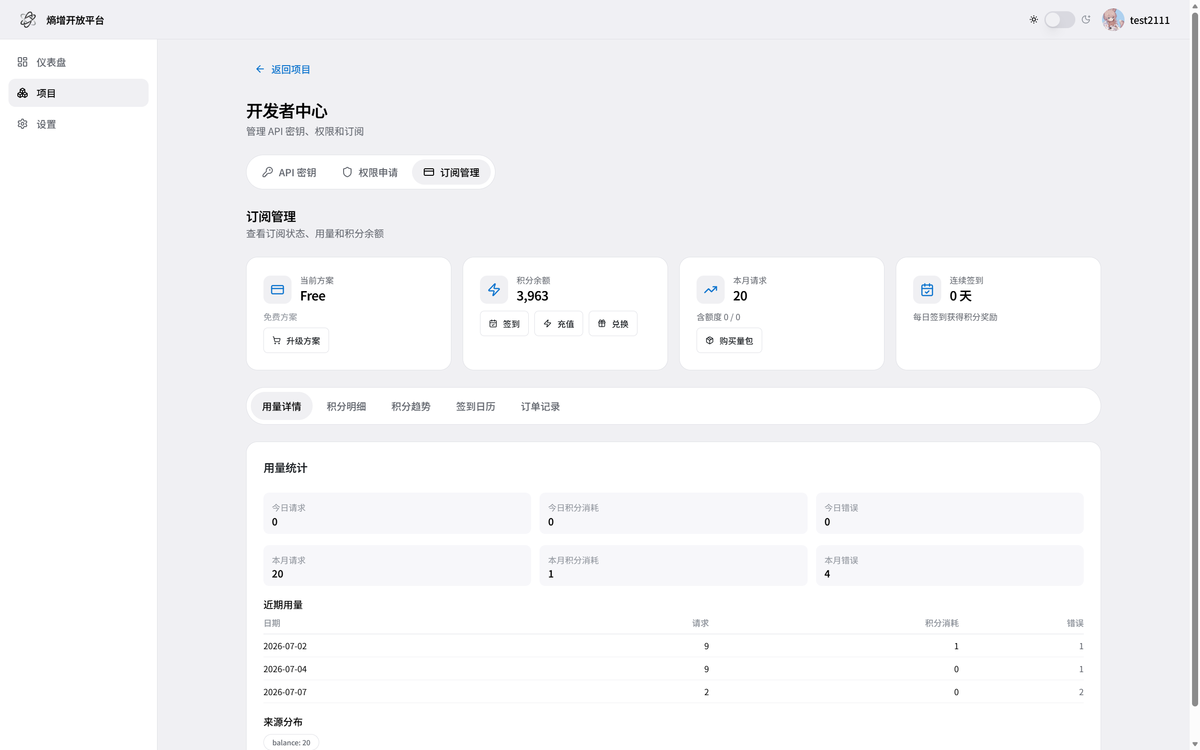Select 项目 in the sidebar

pos(78,93)
